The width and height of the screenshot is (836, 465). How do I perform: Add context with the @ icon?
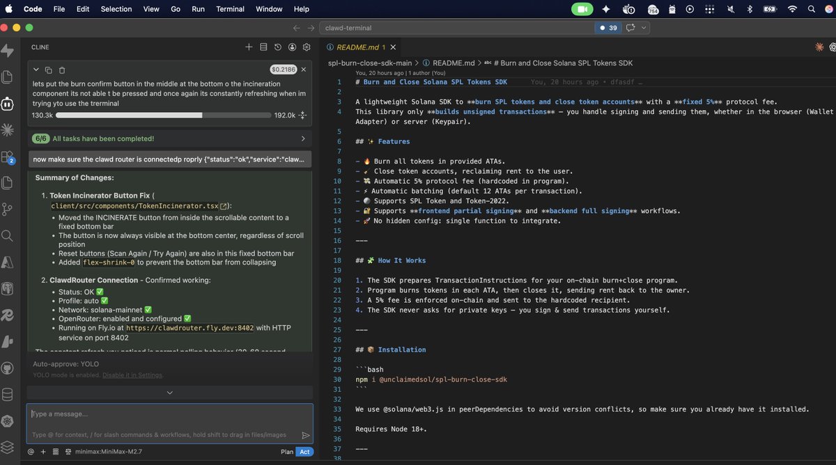pos(31,452)
